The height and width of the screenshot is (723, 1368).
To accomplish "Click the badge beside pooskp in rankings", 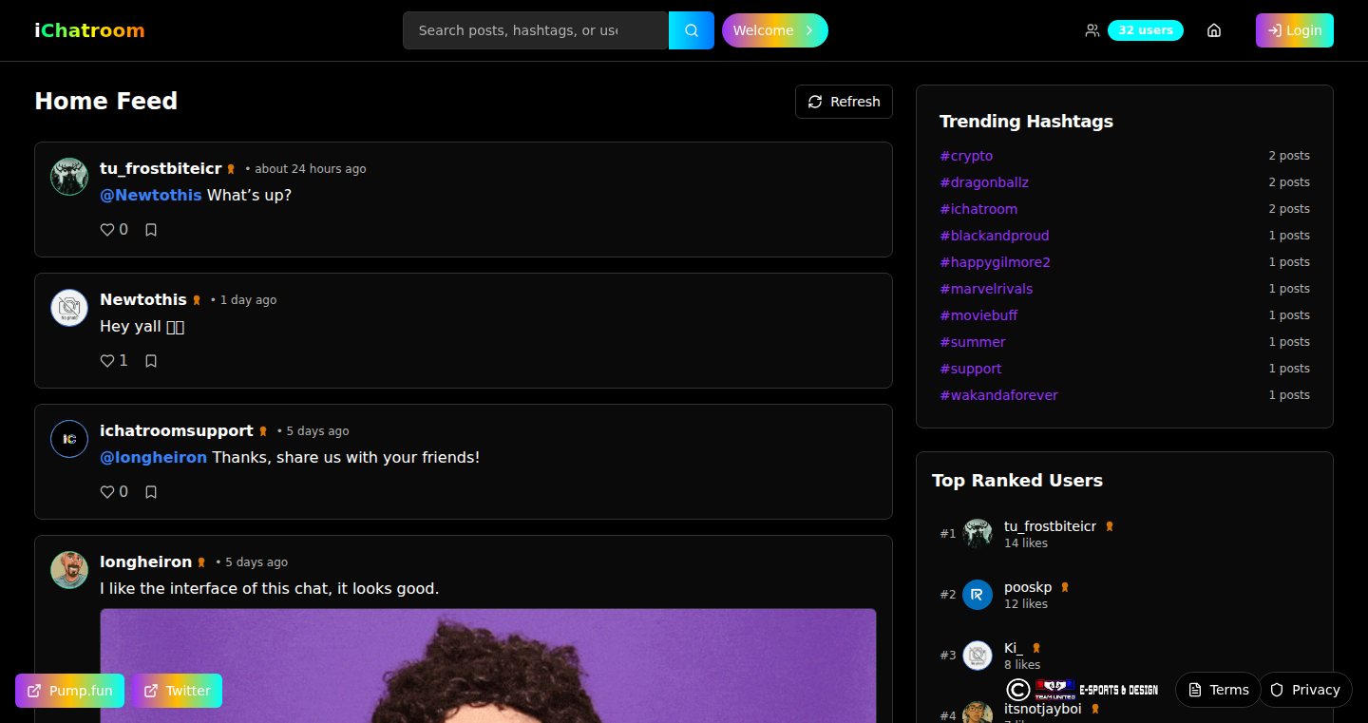I will coord(1065,587).
